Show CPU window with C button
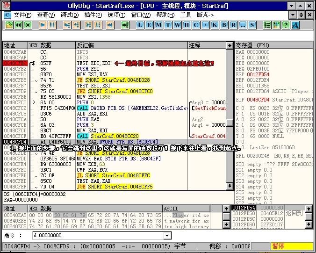 coord(196,25)
